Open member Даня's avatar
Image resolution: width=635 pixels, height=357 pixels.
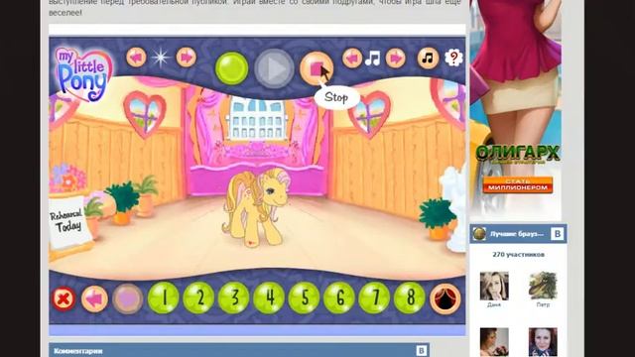pos(494,287)
